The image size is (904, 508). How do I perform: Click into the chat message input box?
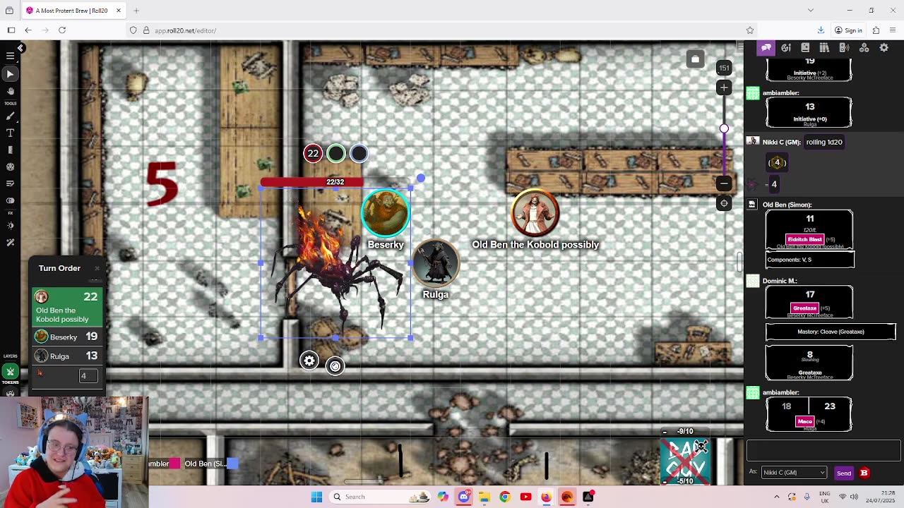tap(823, 450)
